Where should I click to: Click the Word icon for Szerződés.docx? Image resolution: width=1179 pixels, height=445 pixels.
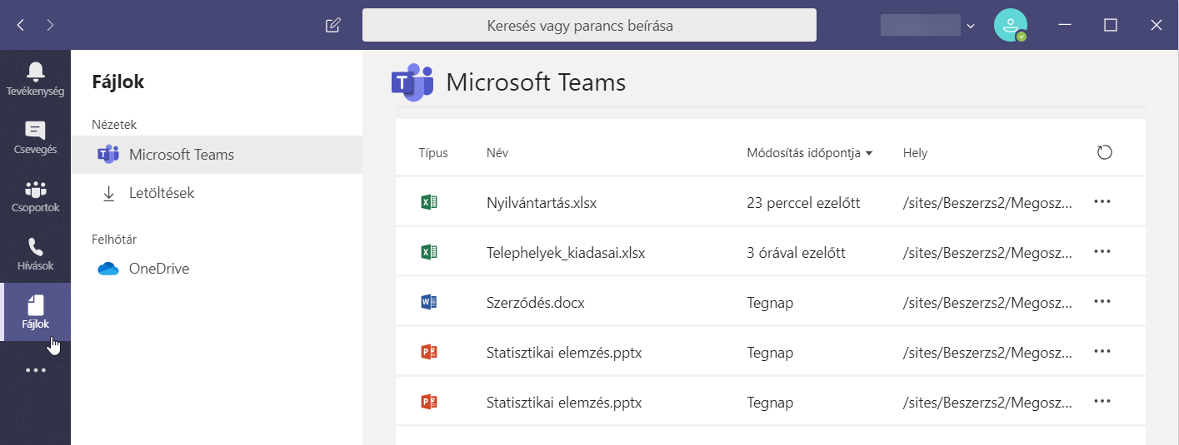[x=429, y=303]
